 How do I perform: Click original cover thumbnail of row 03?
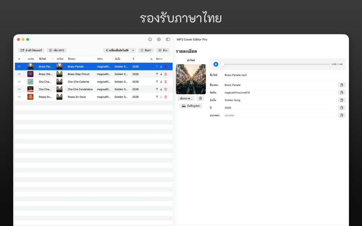tap(30, 82)
